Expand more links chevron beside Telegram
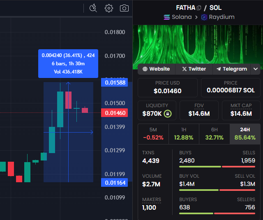Image resolution: width=263 pixels, height=220 pixels. pyautogui.click(x=256, y=69)
